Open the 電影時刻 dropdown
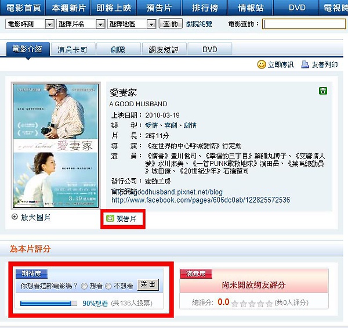348x328 pixels. pyautogui.click(x=30, y=24)
